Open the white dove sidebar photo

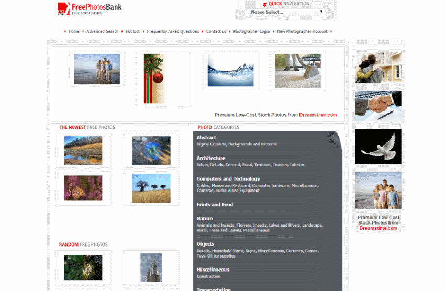pyautogui.click(x=379, y=147)
